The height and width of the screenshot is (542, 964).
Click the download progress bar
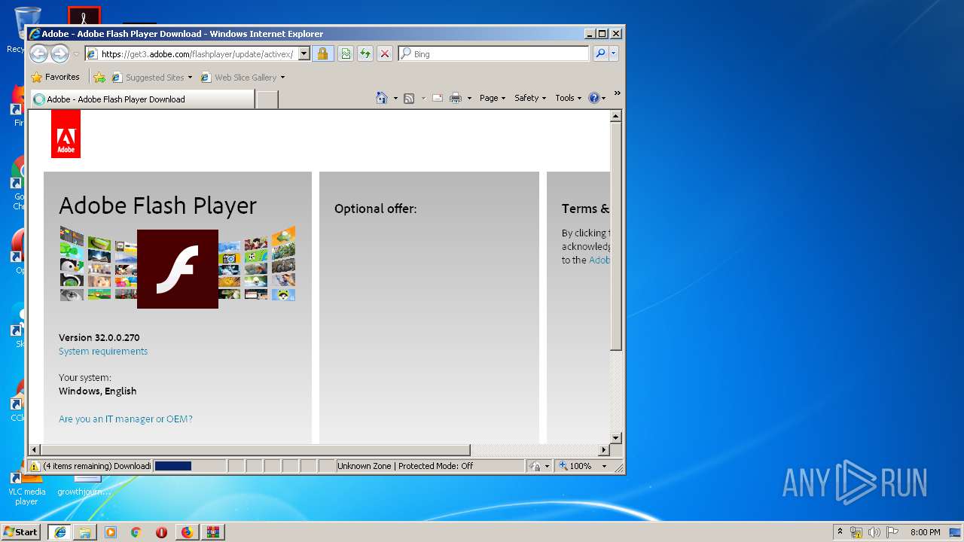tap(189, 466)
